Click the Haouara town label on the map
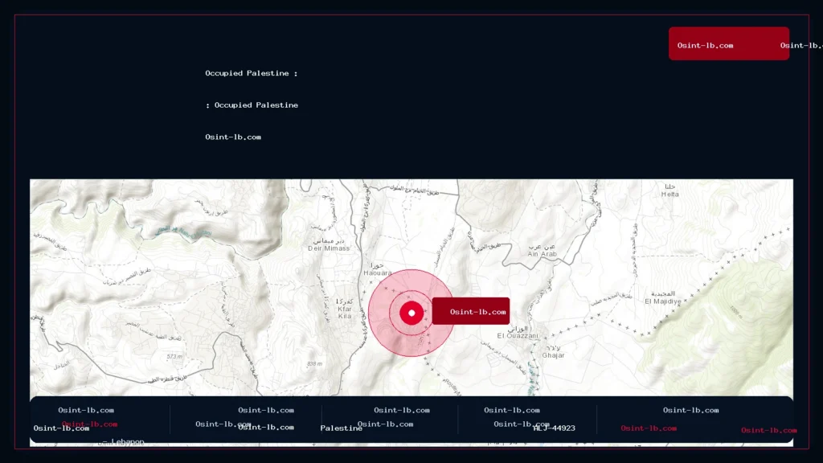The width and height of the screenshot is (823, 463). (x=378, y=269)
